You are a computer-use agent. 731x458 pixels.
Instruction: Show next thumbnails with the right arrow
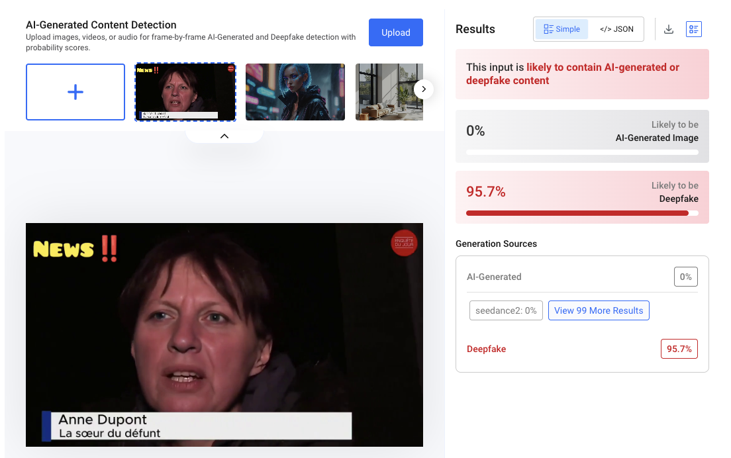pos(423,89)
